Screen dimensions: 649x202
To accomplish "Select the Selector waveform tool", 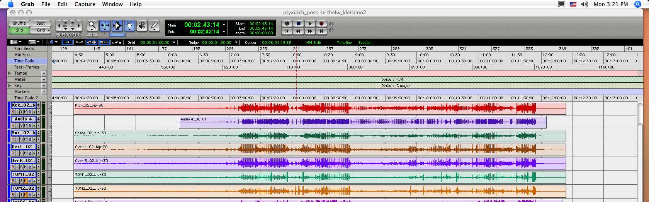I will 117,26.
